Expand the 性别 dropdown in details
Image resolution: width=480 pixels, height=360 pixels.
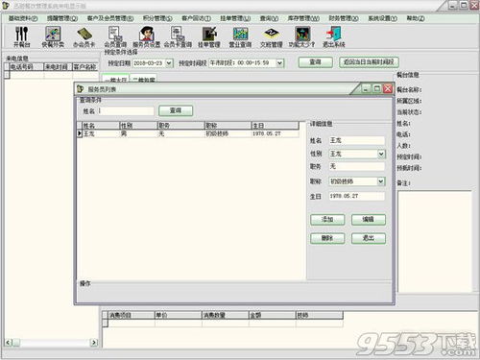pos(381,154)
